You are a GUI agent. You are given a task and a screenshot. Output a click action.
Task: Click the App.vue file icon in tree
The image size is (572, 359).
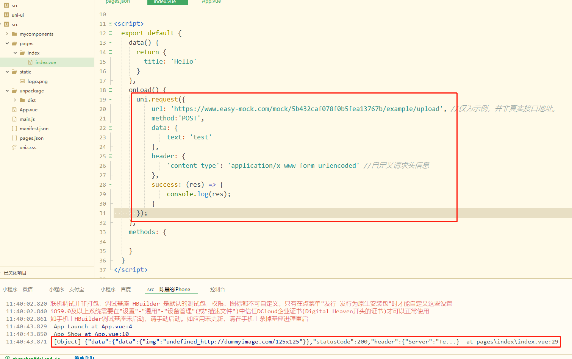point(14,110)
